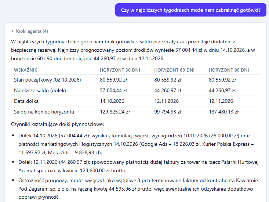269x202 pixels.
Task: Select the user question message bubble
Action: click(x=190, y=10)
